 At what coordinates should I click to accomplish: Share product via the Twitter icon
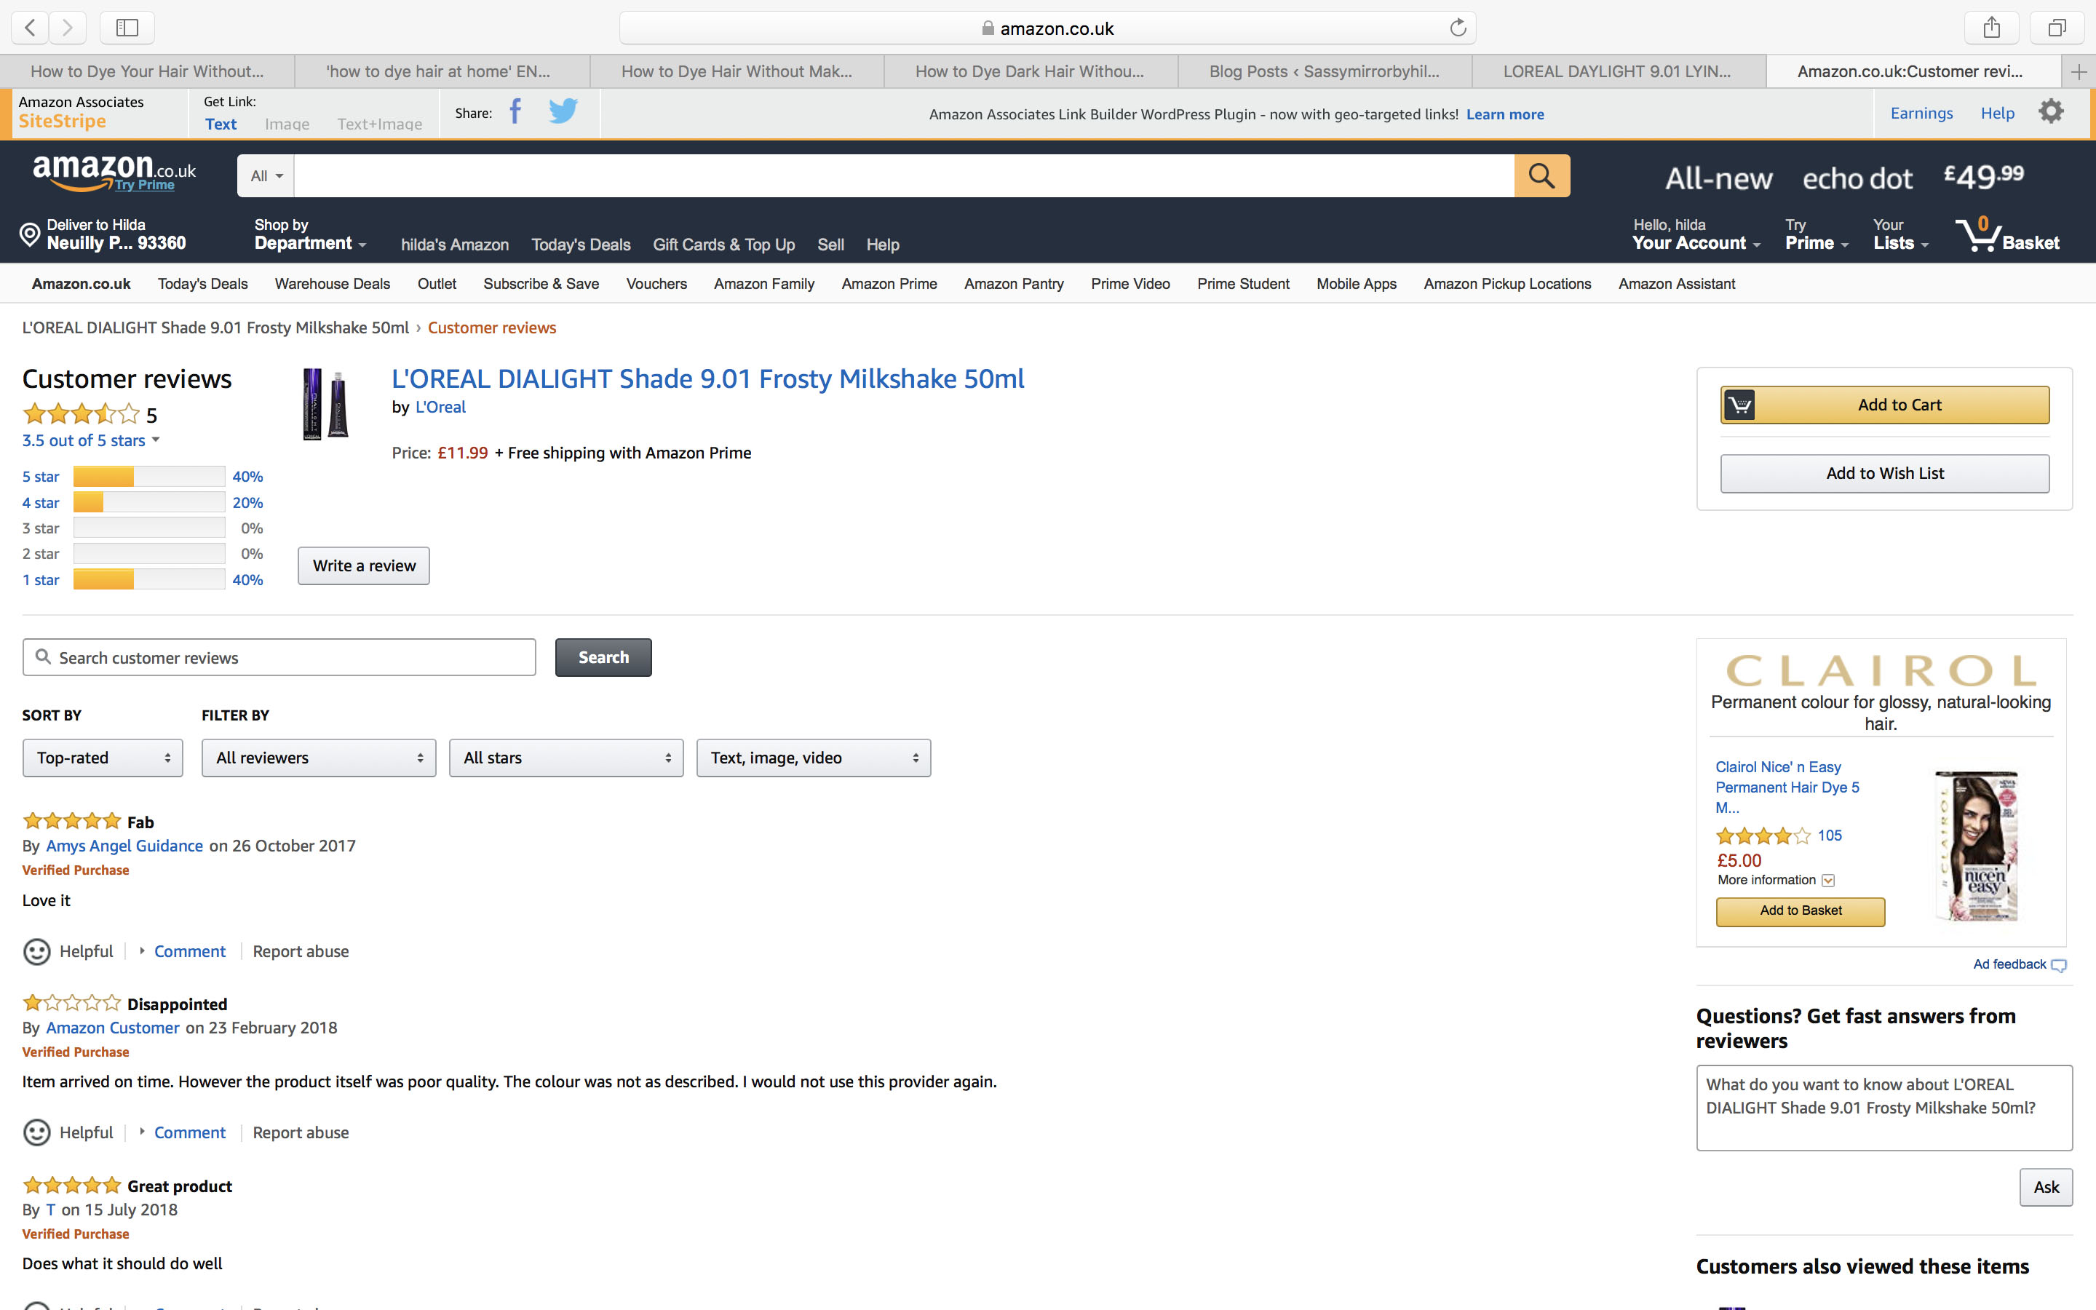[563, 111]
